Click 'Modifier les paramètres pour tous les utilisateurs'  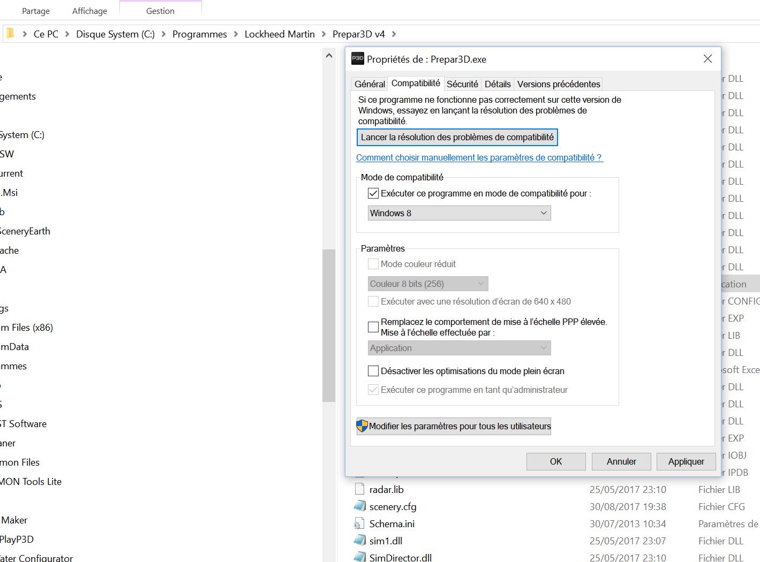click(454, 426)
